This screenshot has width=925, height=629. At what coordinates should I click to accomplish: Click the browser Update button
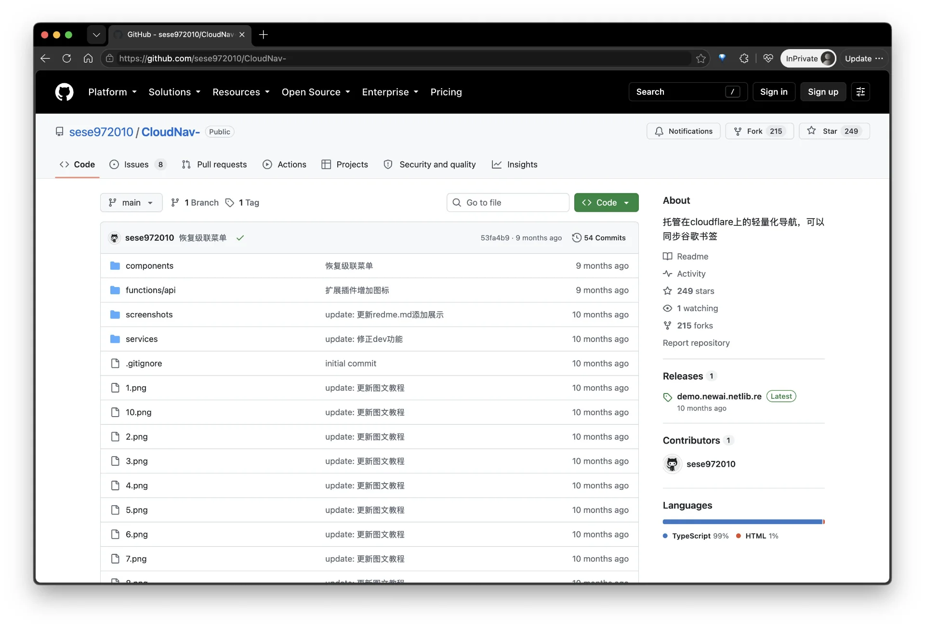864,58
